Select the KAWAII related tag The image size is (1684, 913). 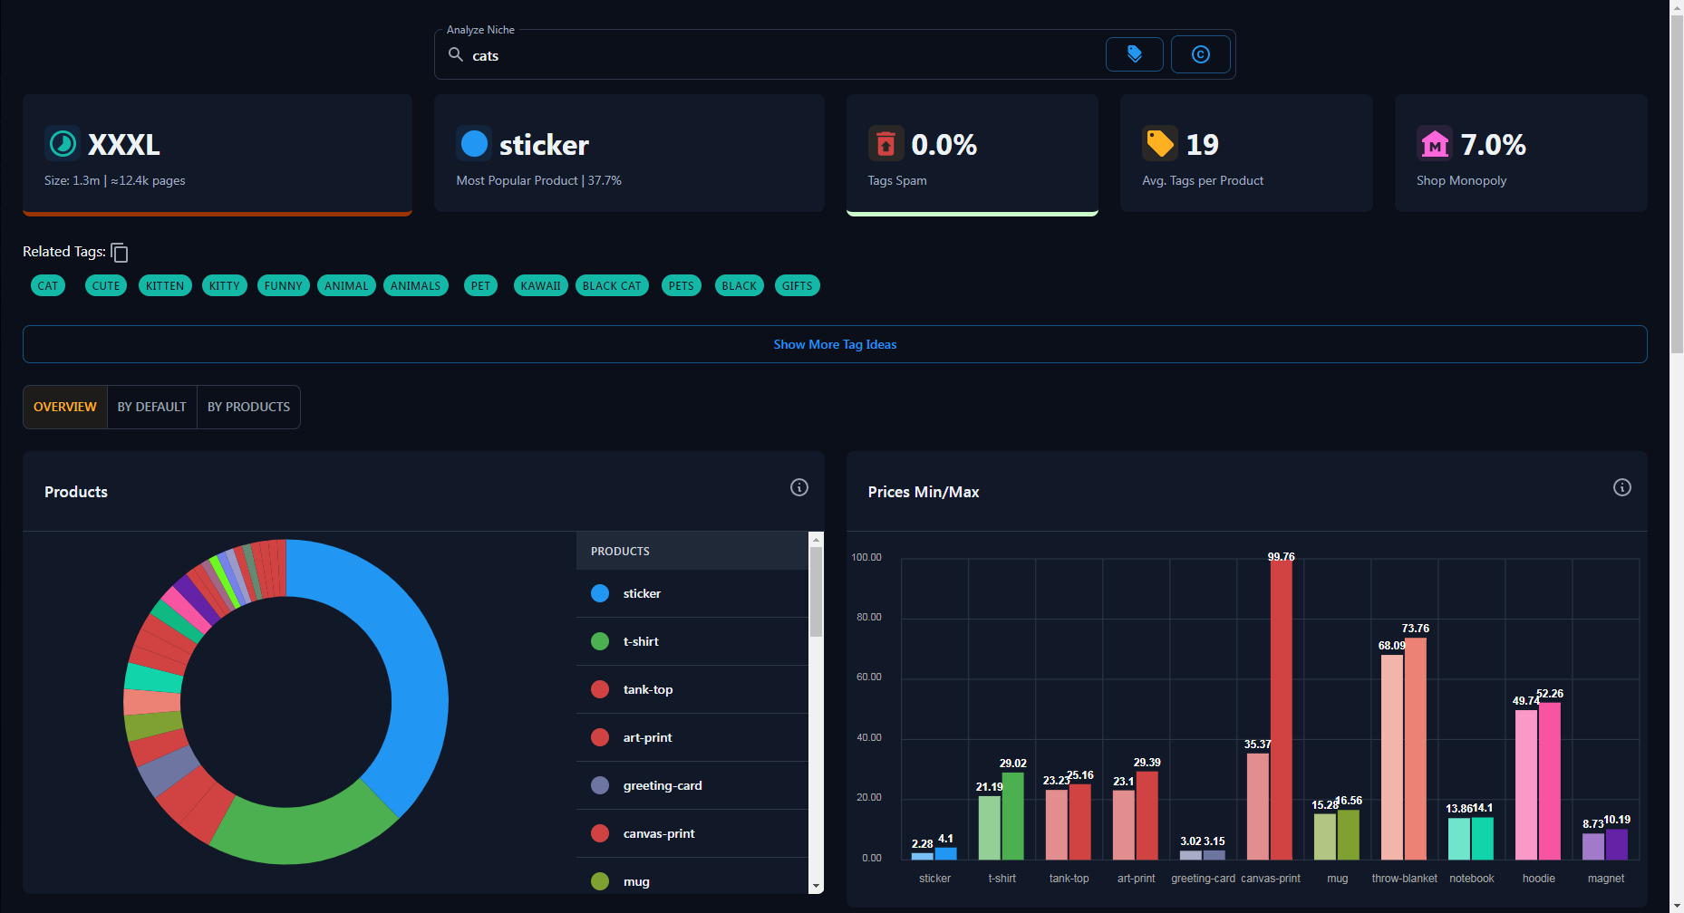point(541,286)
